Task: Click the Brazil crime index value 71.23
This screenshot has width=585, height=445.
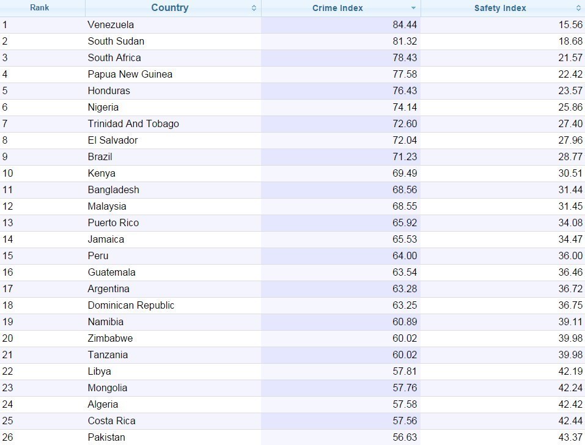Action: click(405, 157)
